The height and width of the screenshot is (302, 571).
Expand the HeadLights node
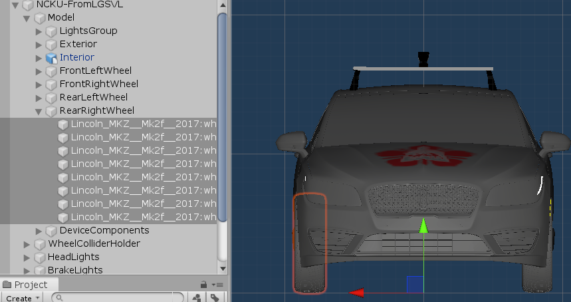tap(27, 257)
